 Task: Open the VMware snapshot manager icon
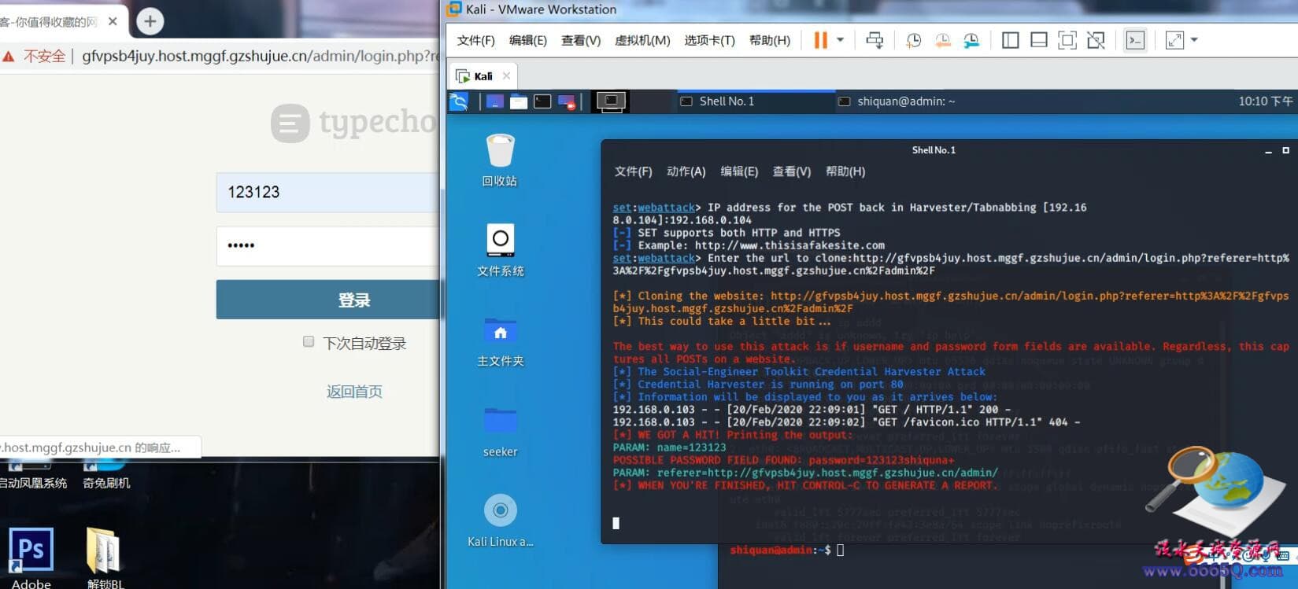pyautogui.click(x=971, y=40)
